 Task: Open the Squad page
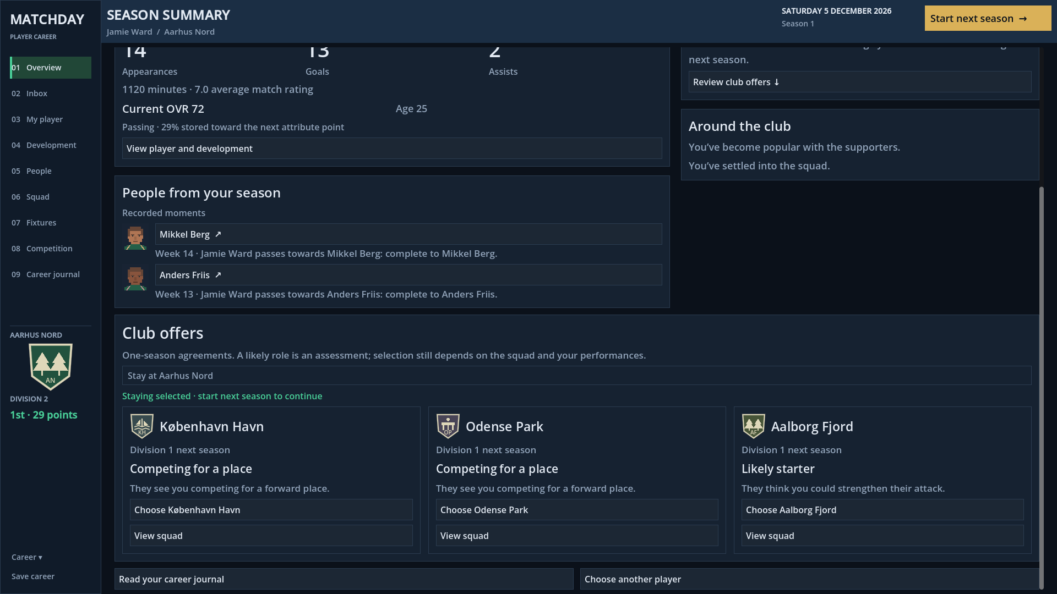pos(51,197)
